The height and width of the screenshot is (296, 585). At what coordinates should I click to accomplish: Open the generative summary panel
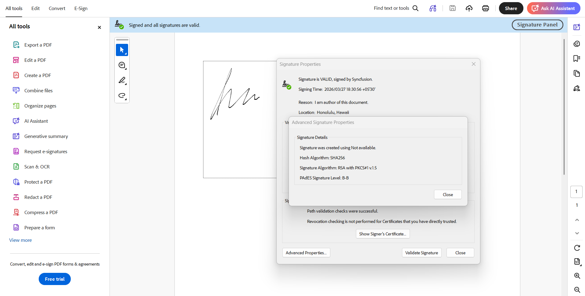[x=577, y=27]
